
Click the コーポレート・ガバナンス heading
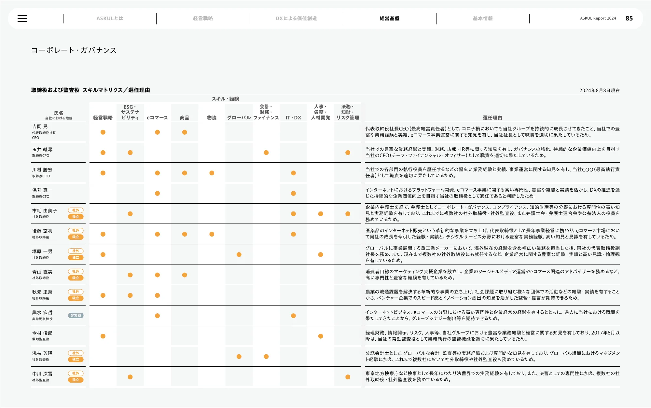[74, 50]
